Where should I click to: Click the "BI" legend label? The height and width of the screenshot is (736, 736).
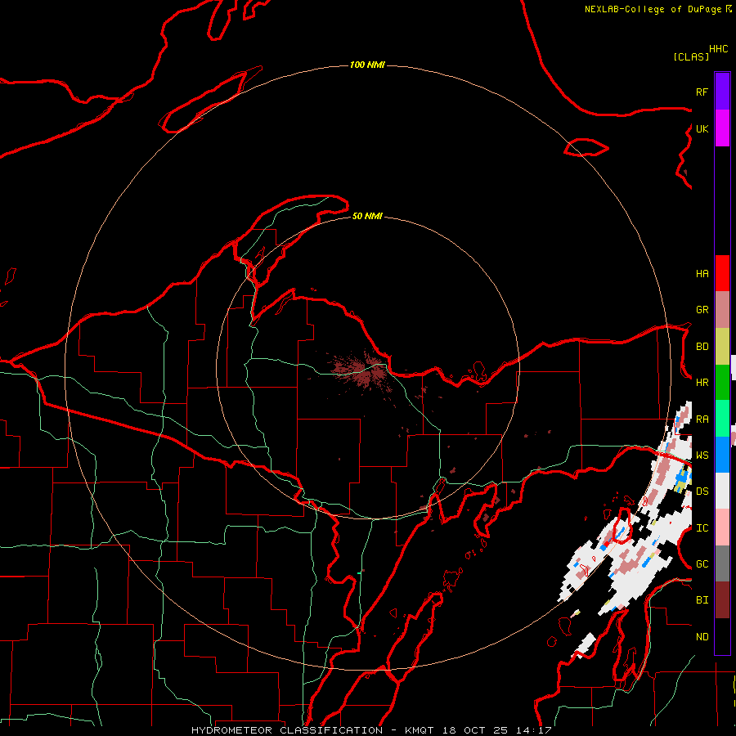[702, 600]
